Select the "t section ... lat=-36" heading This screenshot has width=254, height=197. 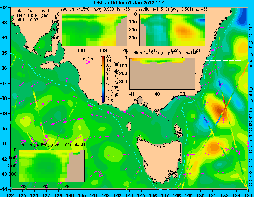[x=172, y=9]
